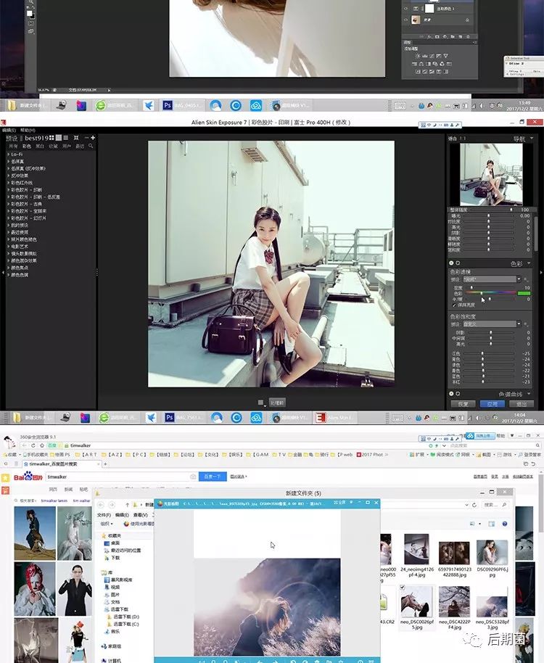Click the navigator preview thumbnail

coord(491,175)
